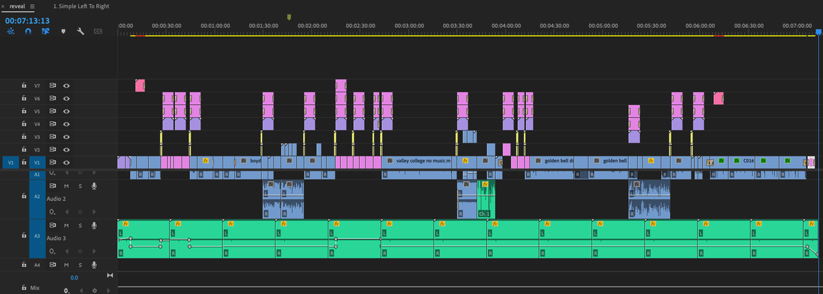The height and width of the screenshot is (294, 823).
Task: Toggle Linked Selection in timeline
Action: click(45, 32)
